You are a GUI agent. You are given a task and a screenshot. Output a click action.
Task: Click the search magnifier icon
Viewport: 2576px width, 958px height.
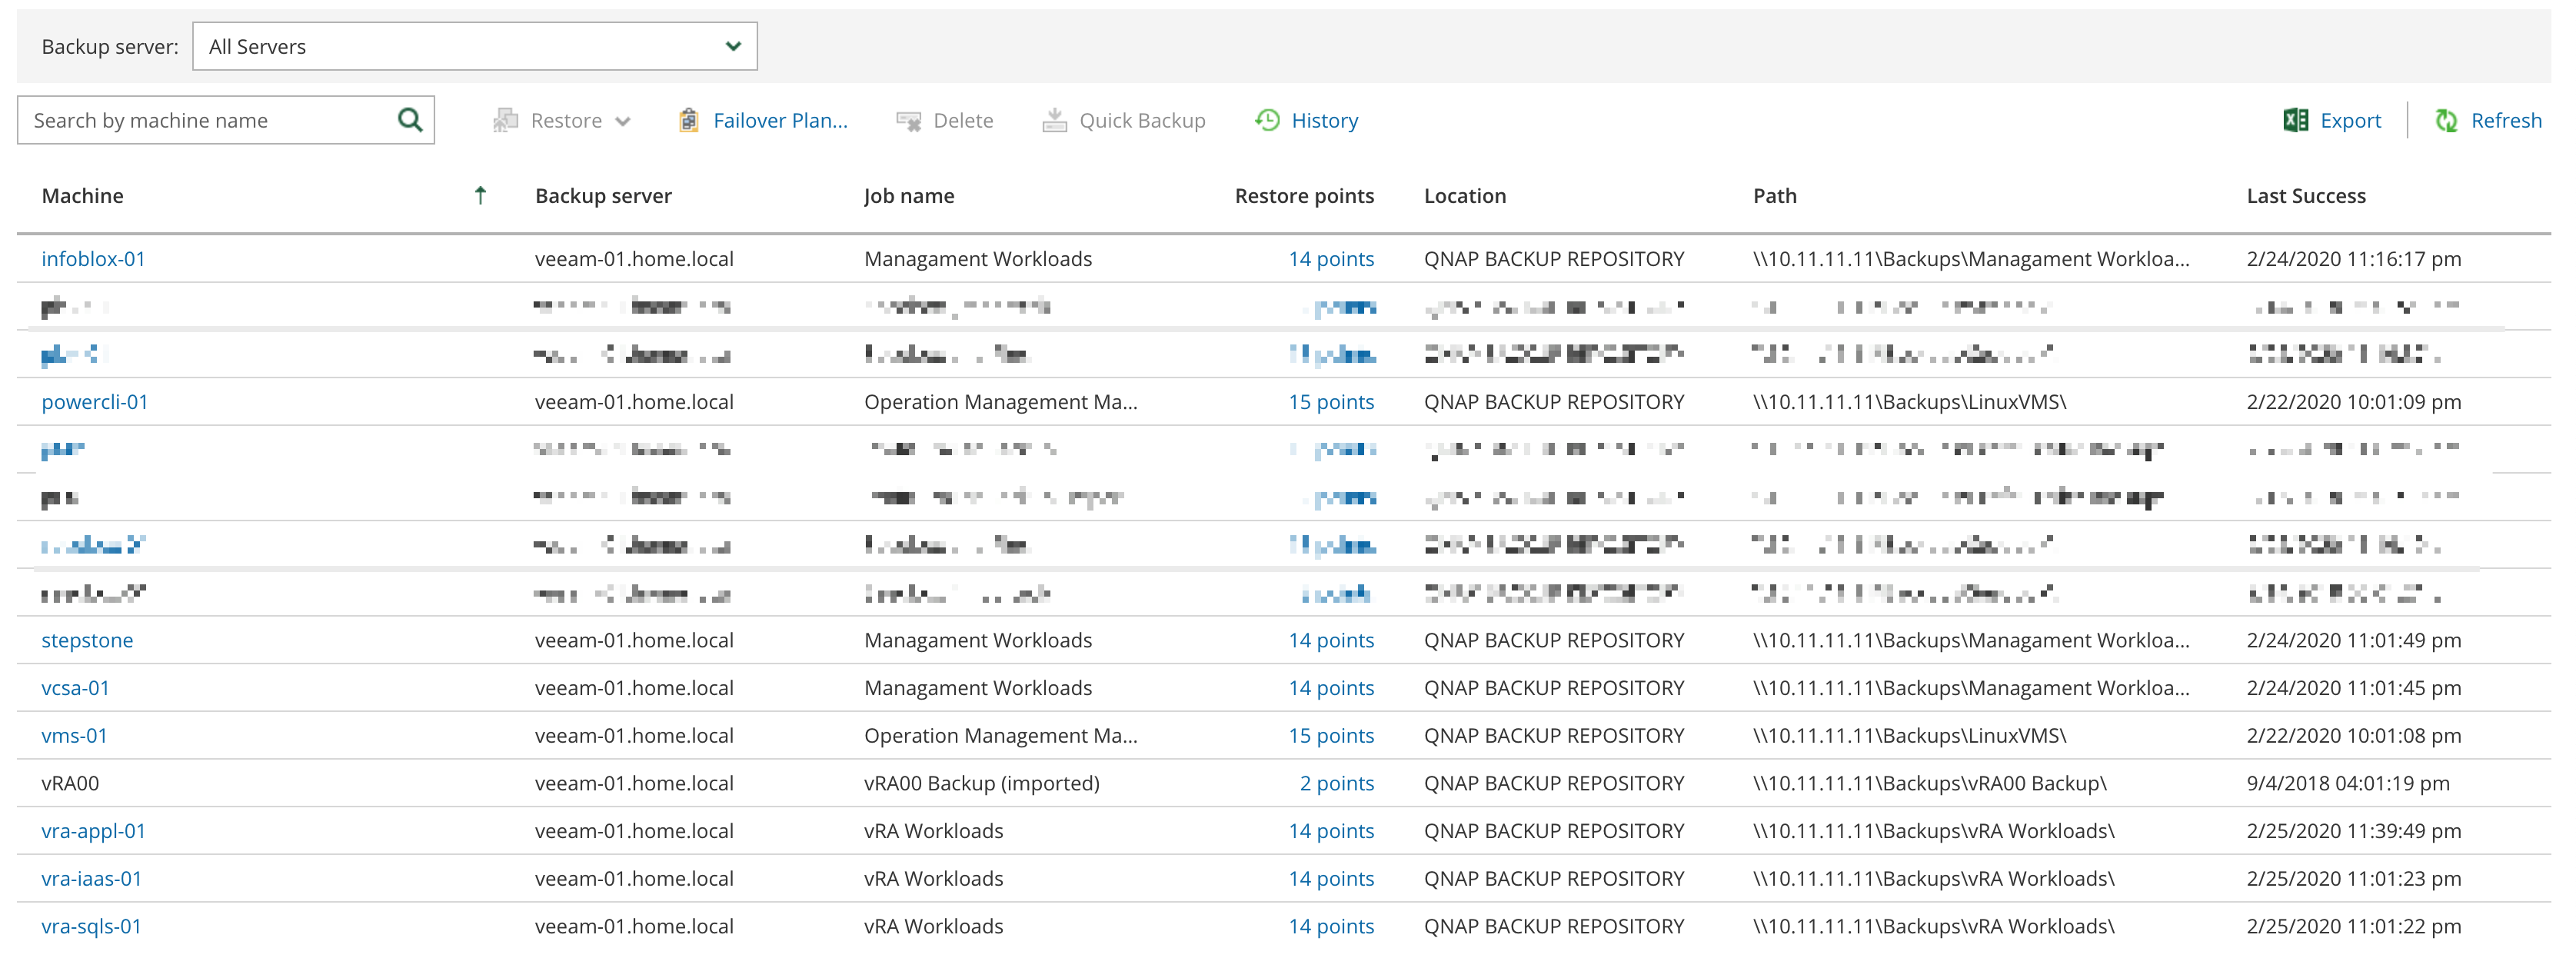[x=410, y=120]
